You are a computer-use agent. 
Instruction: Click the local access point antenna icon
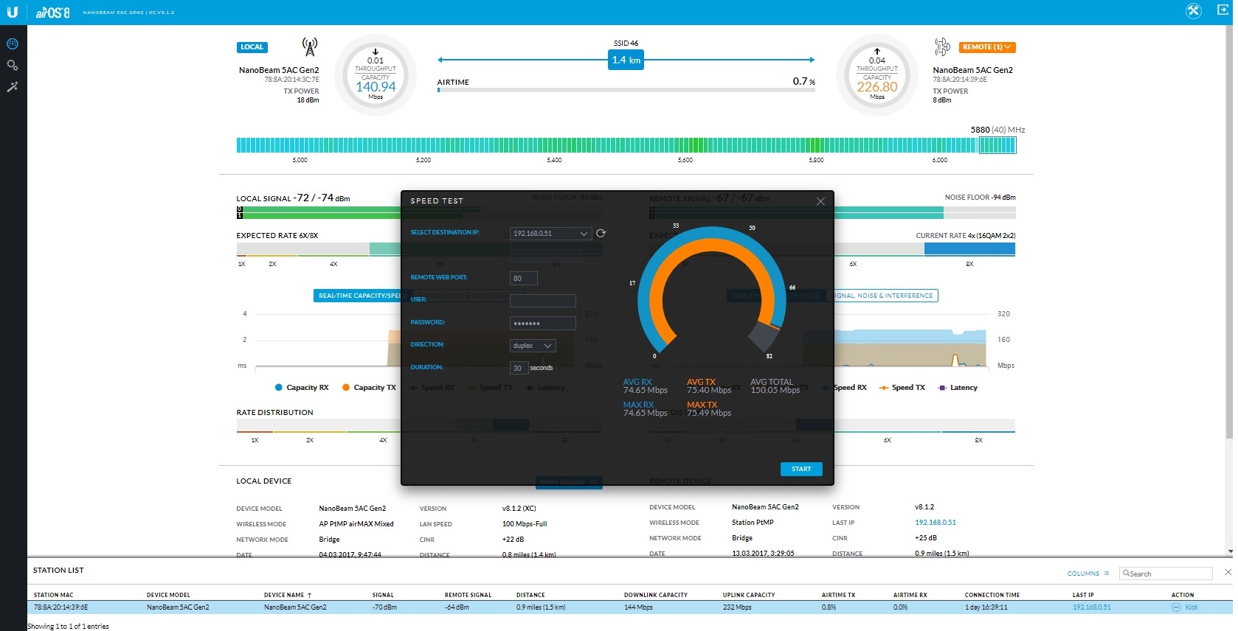(310, 47)
